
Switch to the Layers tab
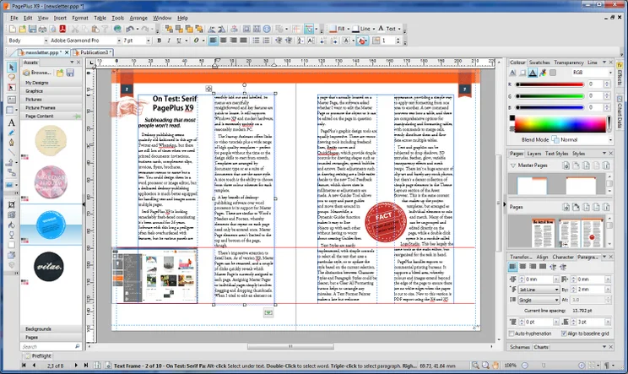(x=533, y=154)
